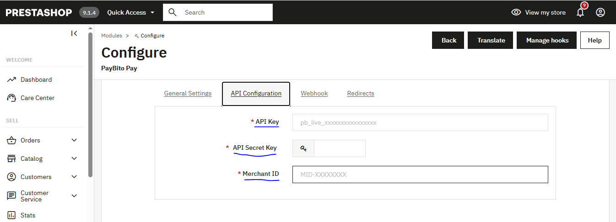Focus the API Secret Key input field
The image size is (616, 222).
340,148
